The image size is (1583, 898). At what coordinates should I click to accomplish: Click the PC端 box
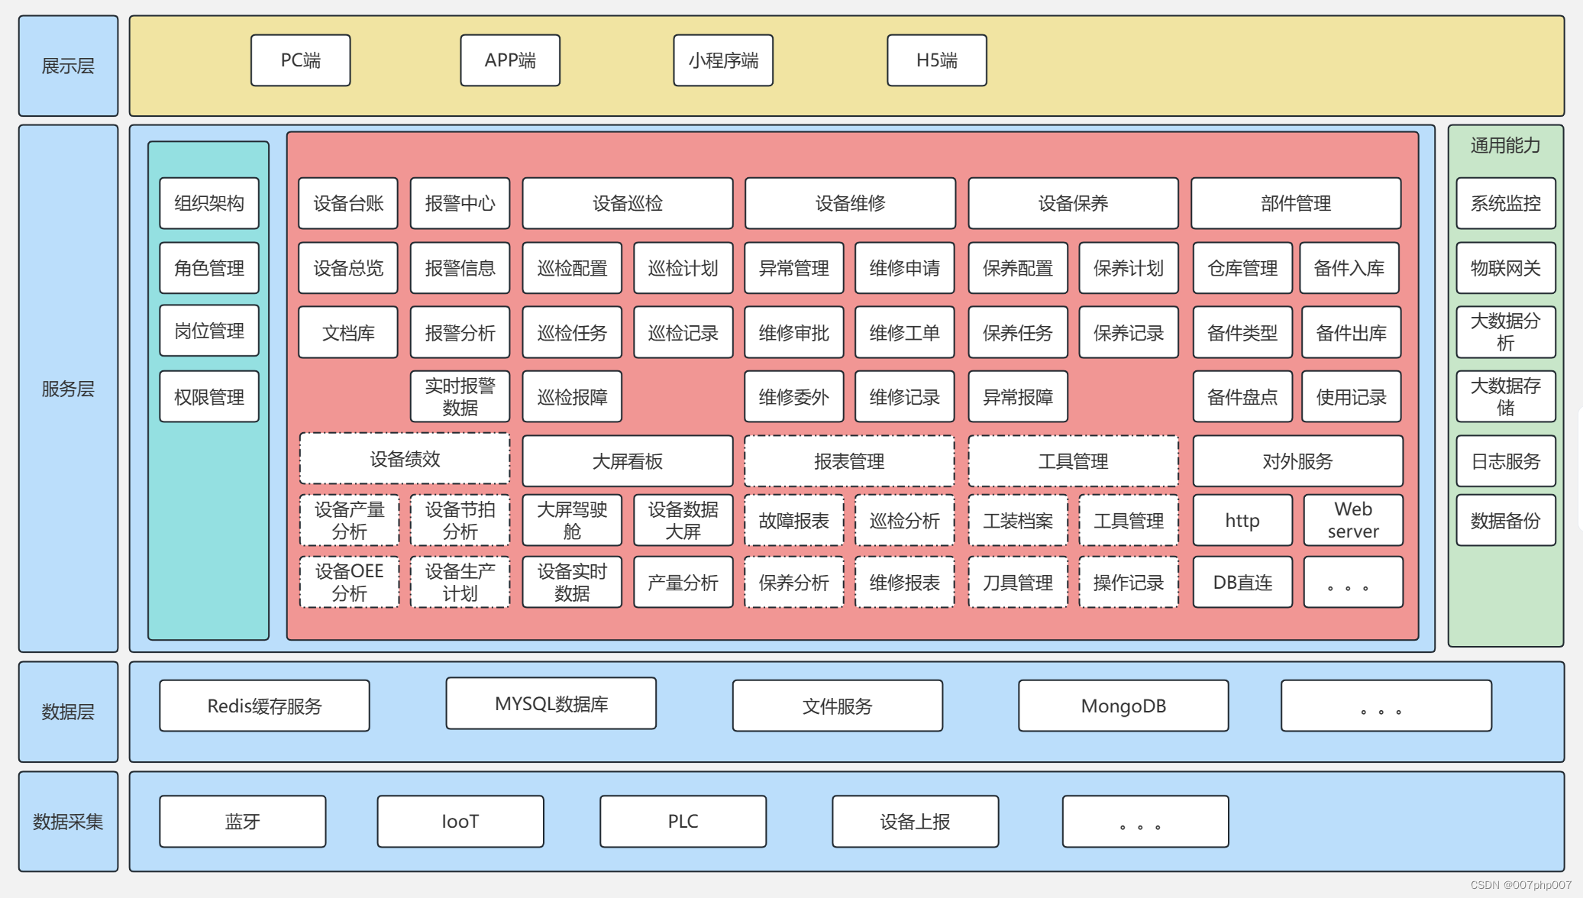300,60
